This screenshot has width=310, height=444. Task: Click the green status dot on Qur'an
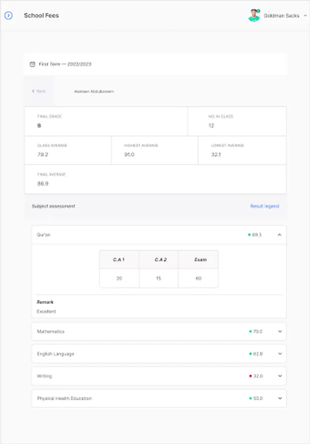(249, 235)
